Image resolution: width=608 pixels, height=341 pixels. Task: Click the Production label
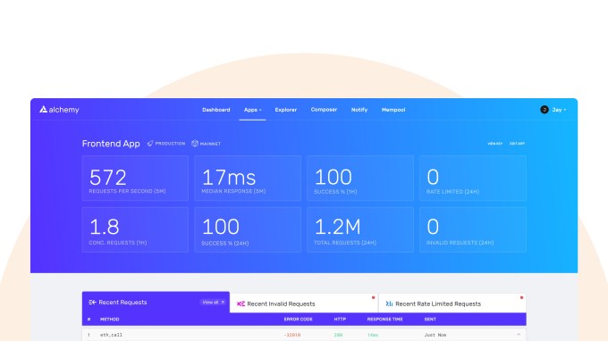(x=170, y=144)
